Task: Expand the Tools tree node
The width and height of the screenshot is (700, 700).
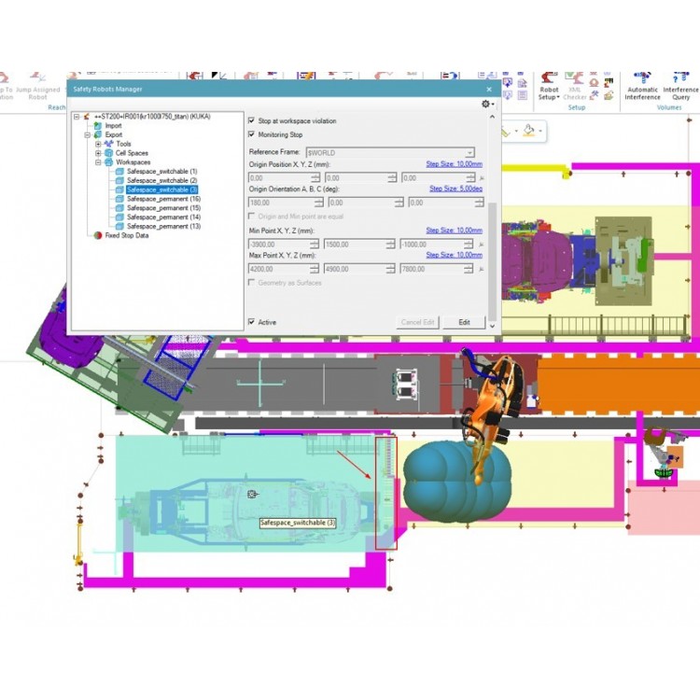Action: 98,144
